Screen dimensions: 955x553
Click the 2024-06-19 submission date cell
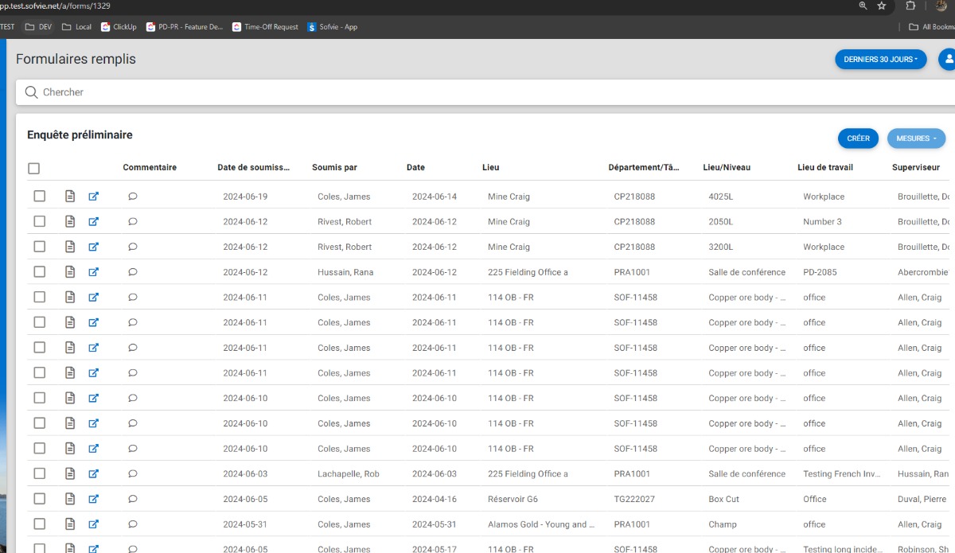click(x=245, y=197)
